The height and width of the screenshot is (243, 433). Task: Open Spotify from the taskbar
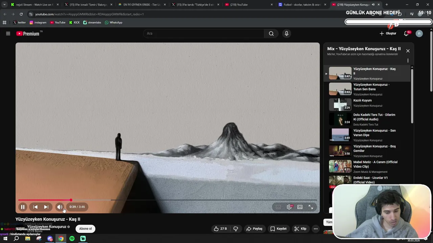(x=72, y=239)
